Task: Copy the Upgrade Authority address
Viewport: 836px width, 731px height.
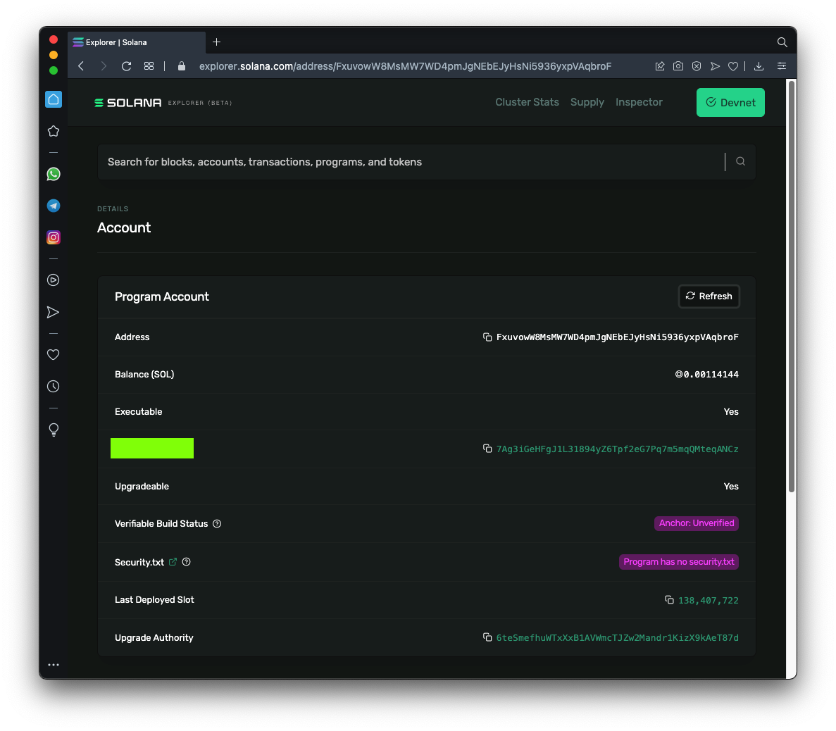Action: pos(487,637)
